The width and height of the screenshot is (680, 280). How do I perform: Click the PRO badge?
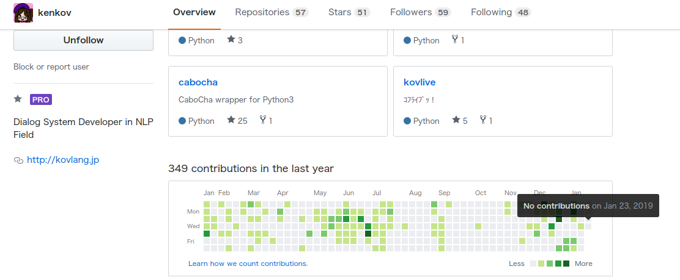[41, 99]
